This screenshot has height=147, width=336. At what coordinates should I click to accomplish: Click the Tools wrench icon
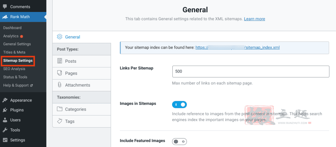(x=5, y=130)
